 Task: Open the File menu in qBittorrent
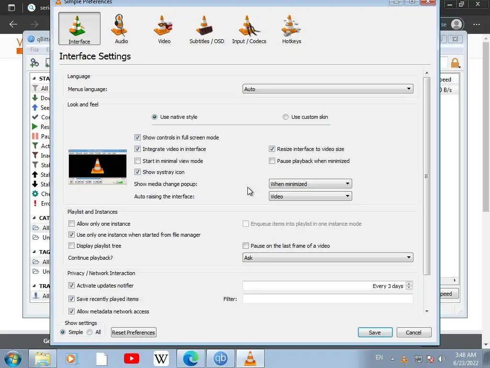[x=34, y=49]
